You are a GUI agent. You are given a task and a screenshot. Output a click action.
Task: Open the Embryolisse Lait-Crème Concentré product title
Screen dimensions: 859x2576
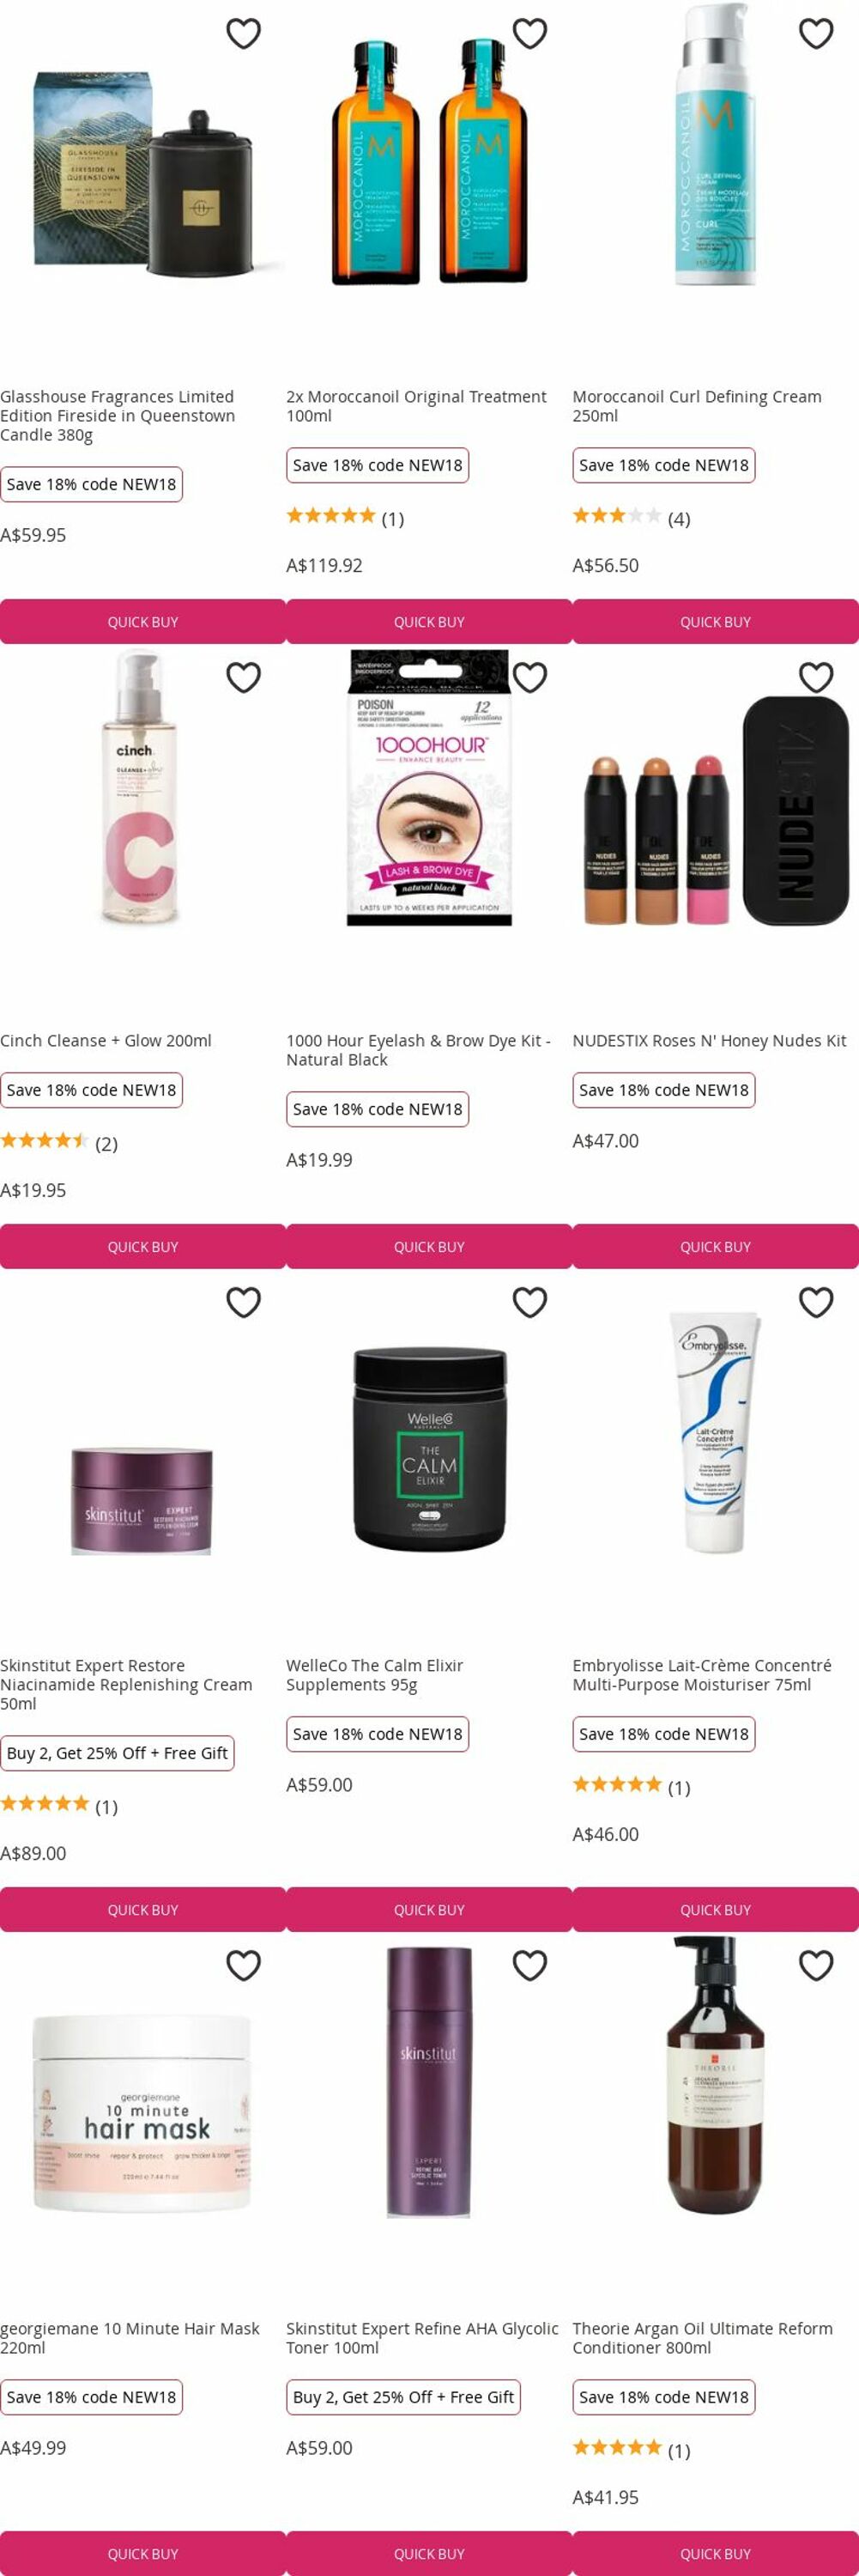(x=701, y=1675)
